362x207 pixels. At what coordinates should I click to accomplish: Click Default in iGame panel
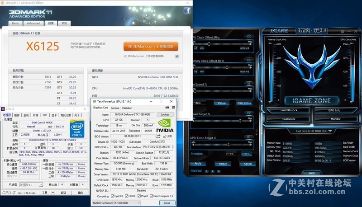(223, 164)
